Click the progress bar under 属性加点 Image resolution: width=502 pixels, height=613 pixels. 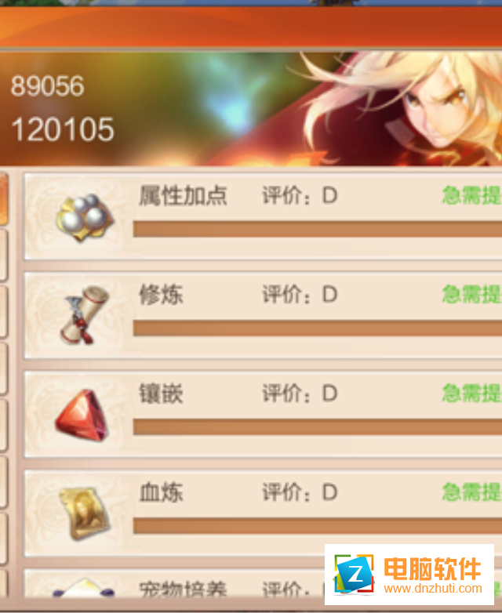(x=318, y=229)
